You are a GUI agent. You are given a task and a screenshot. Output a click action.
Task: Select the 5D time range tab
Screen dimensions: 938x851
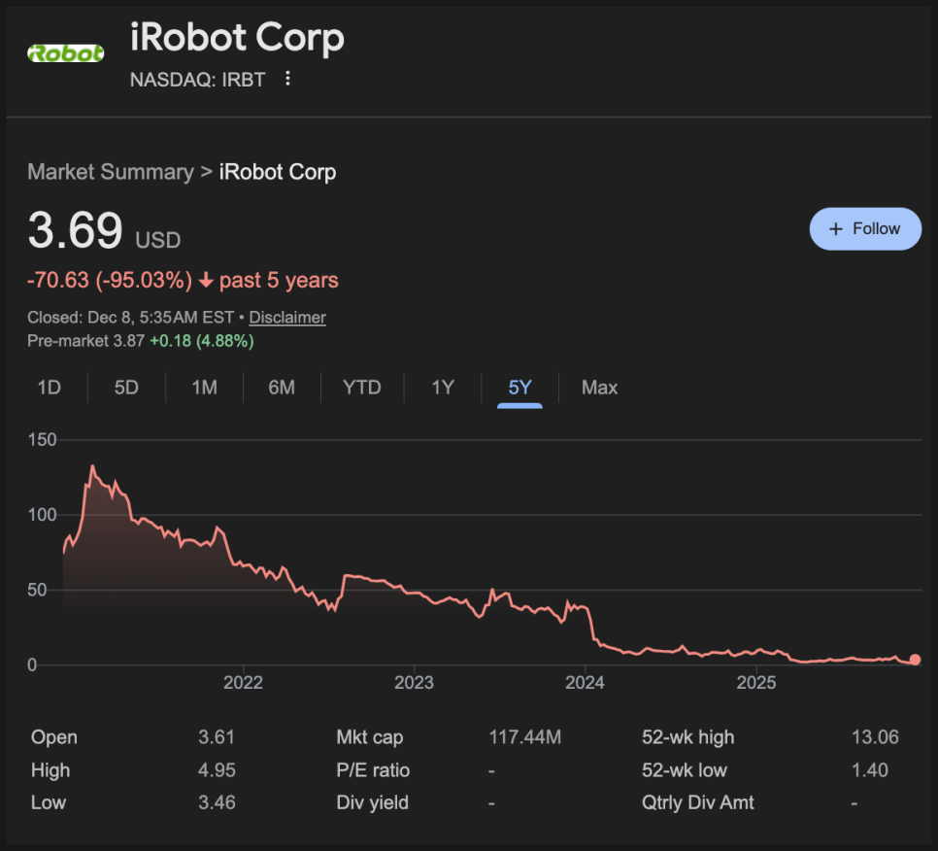[126, 388]
